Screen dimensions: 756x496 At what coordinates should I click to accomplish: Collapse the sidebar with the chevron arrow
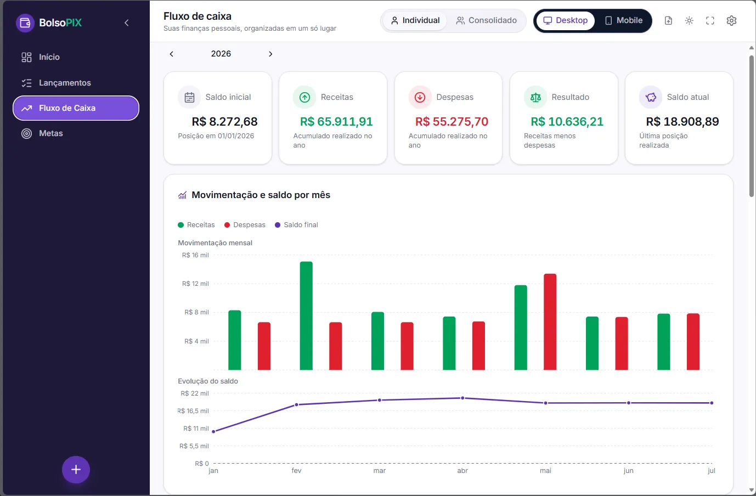tap(127, 23)
